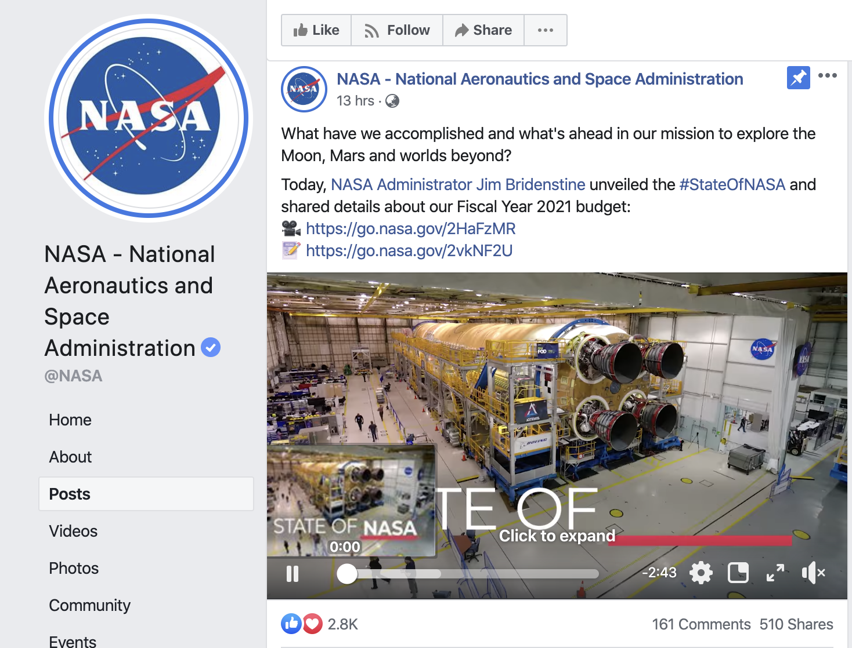Click the large NASA profile picture

coord(149,118)
